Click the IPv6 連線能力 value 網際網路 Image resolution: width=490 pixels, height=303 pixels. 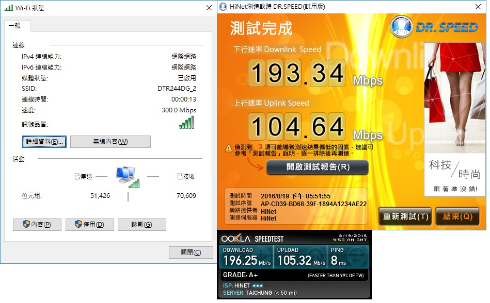(x=184, y=67)
